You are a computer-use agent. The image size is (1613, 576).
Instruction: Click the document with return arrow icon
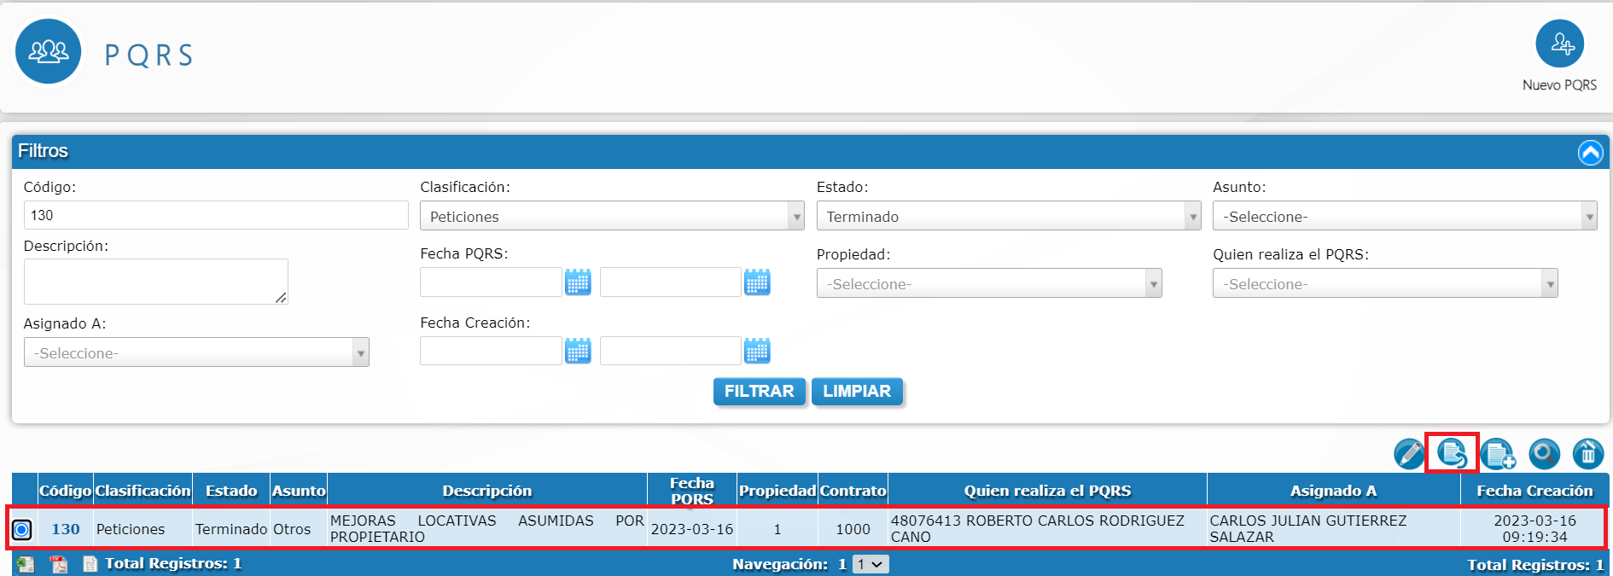pos(1453,453)
